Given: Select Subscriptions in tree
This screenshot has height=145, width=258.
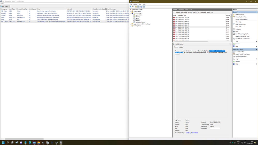Looking at the screenshot, I should 137,26.
